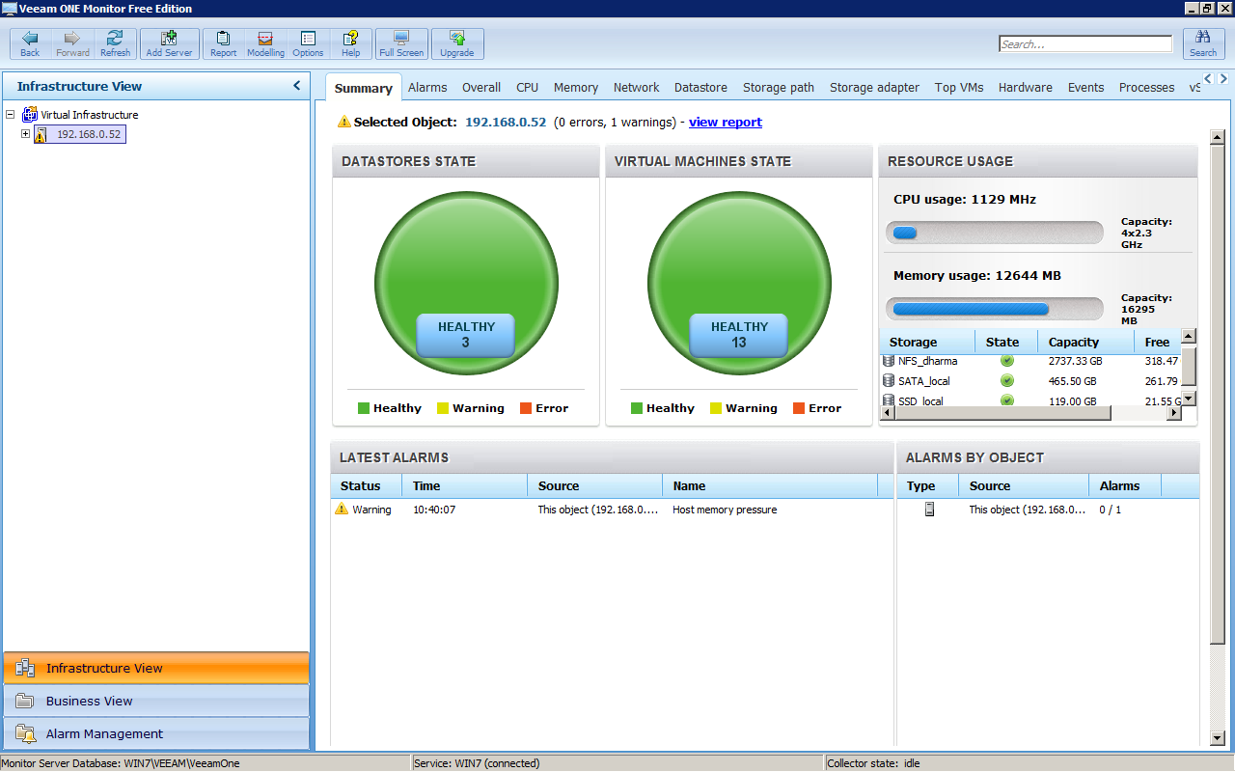Image resolution: width=1235 pixels, height=772 pixels.
Task: Open the CPU tab
Action: click(527, 87)
